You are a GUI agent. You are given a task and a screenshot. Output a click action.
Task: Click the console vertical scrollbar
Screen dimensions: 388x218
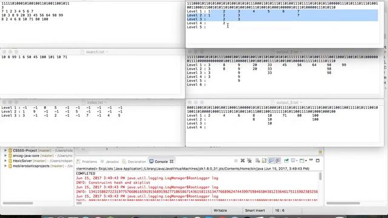[x=321, y=176]
